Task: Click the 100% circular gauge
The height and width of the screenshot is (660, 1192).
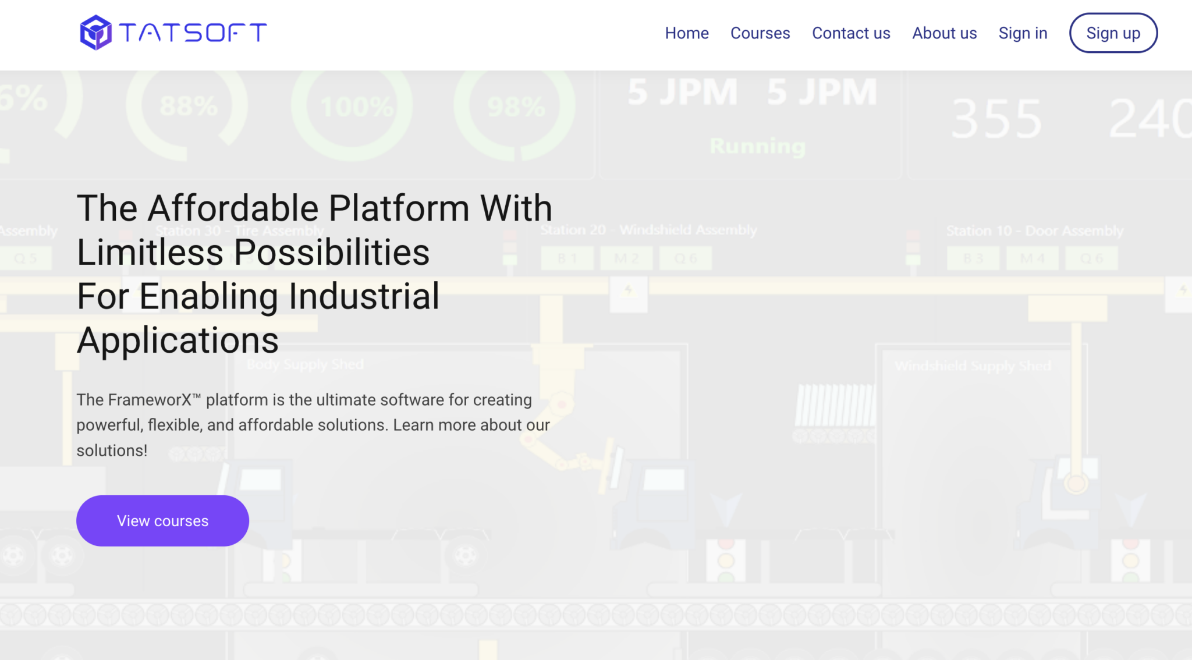Action: 353,107
